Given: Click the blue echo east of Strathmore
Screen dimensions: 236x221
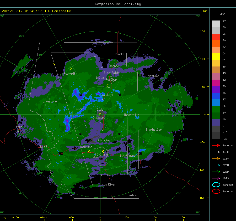Looking at the screenshot, I should point(142,150).
